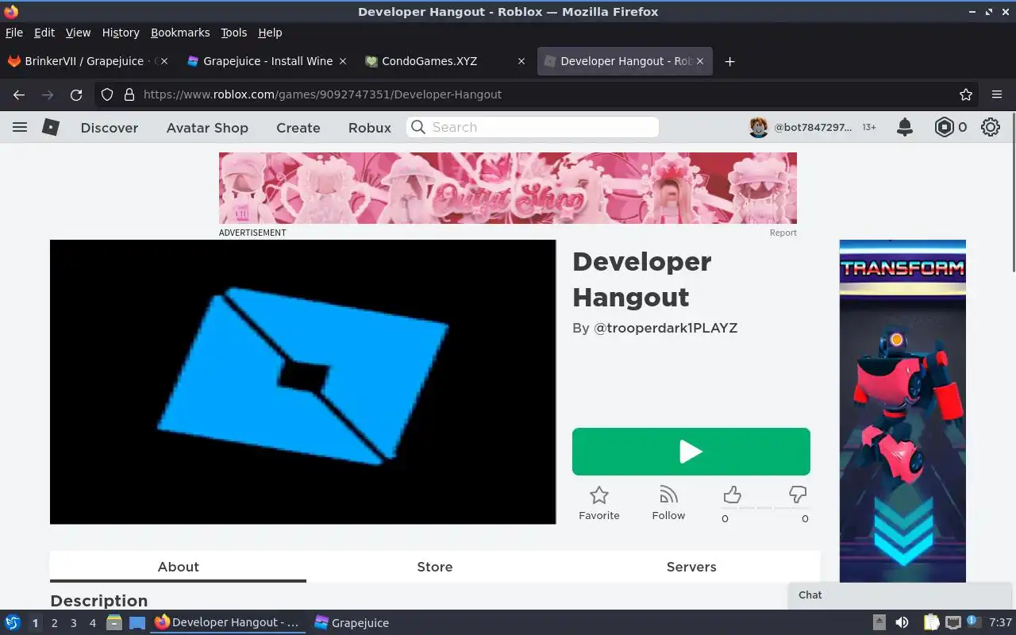Open the Bookmarks menu
Image resolution: width=1016 pixels, height=635 pixels.
point(180,33)
